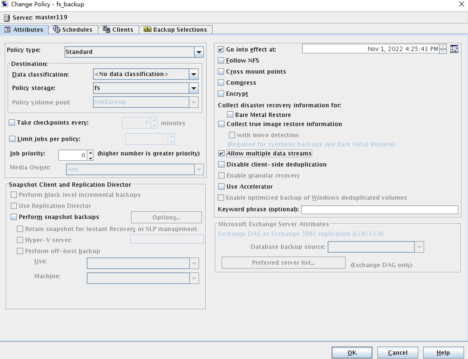Tick the Encrypt checkbox
Image resolution: width=468 pixels, height=359 pixels.
tap(221, 94)
